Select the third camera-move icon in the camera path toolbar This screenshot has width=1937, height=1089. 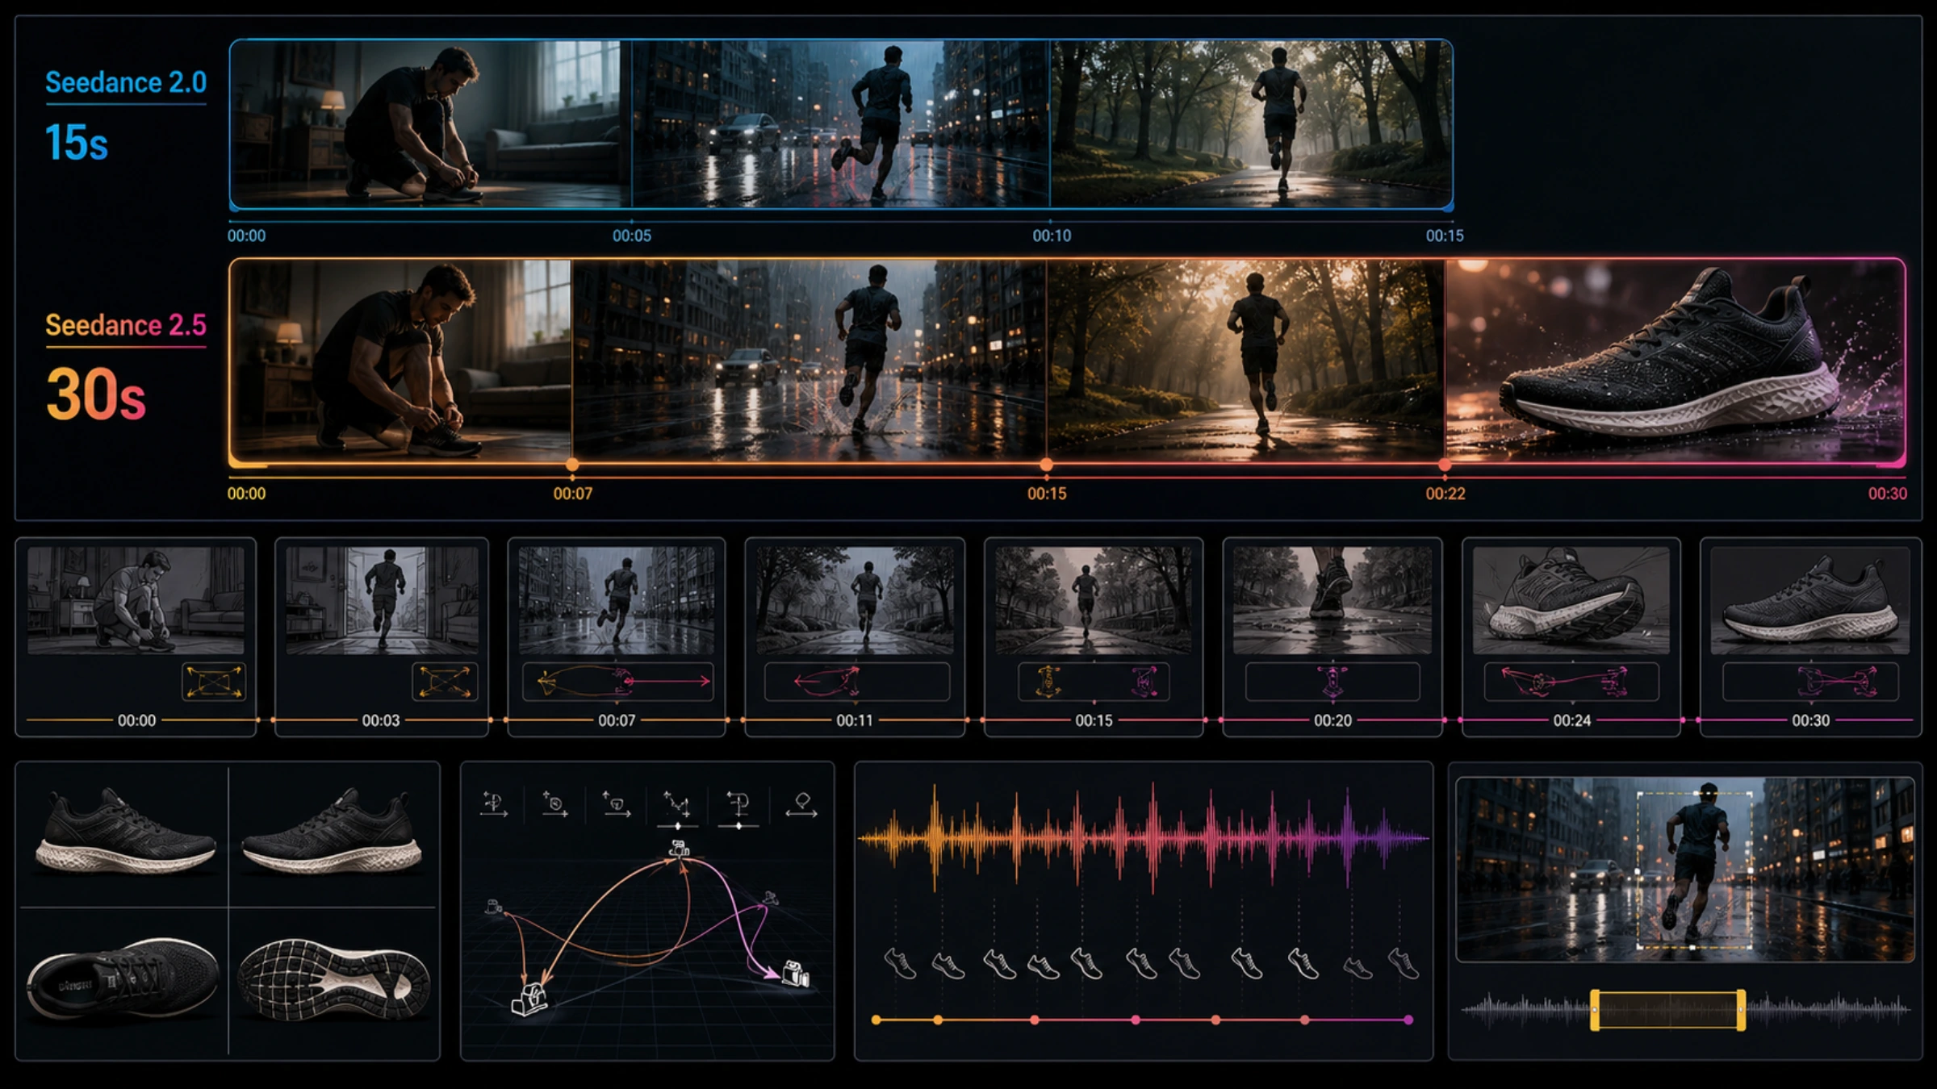tap(617, 804)
